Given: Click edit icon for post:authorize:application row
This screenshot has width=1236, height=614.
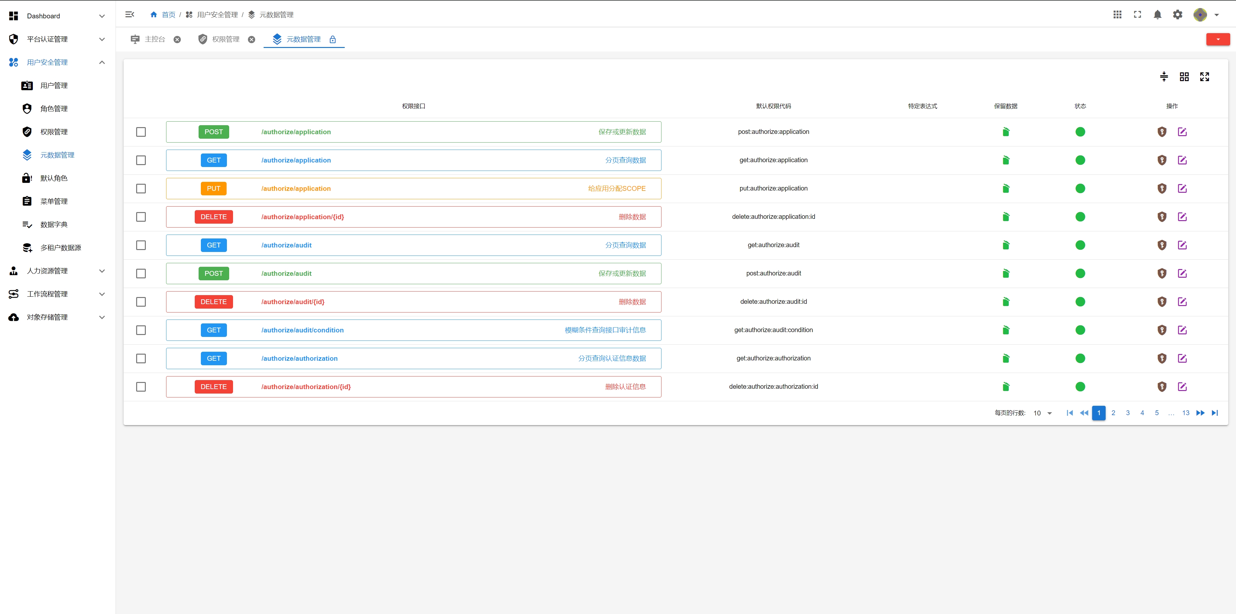Looking at the screenshot, I should (x=1182, y=132).
